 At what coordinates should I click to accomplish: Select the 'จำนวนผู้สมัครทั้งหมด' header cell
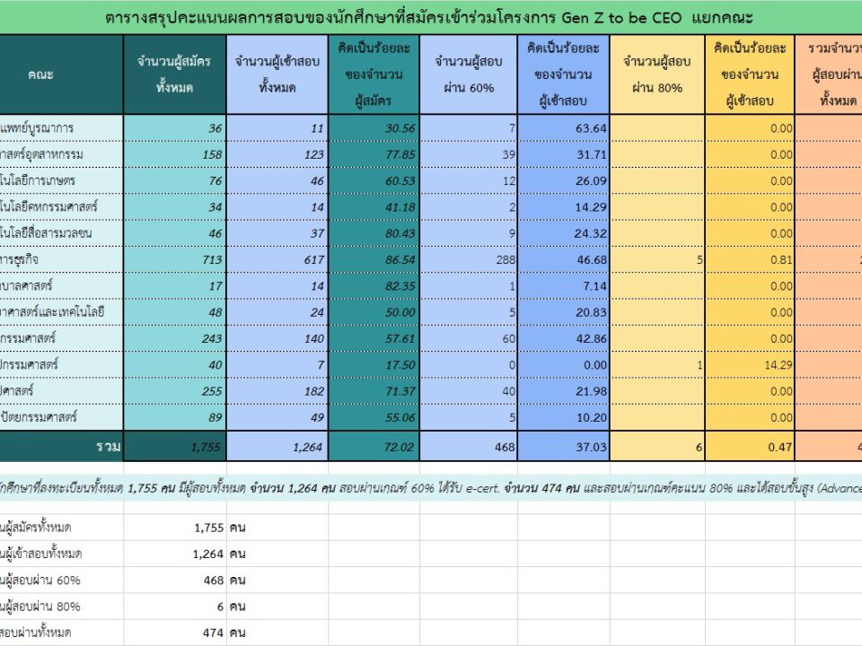[x=175, y=74]
